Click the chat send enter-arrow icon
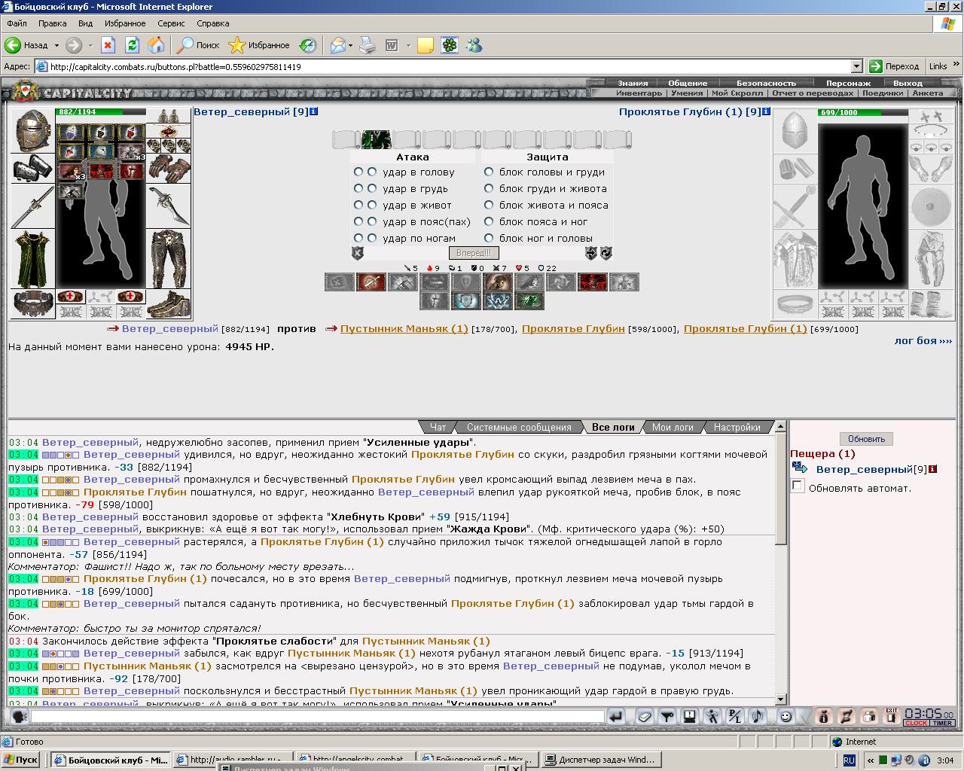Viewport: 964px width, 771px height. coord(616,717)
